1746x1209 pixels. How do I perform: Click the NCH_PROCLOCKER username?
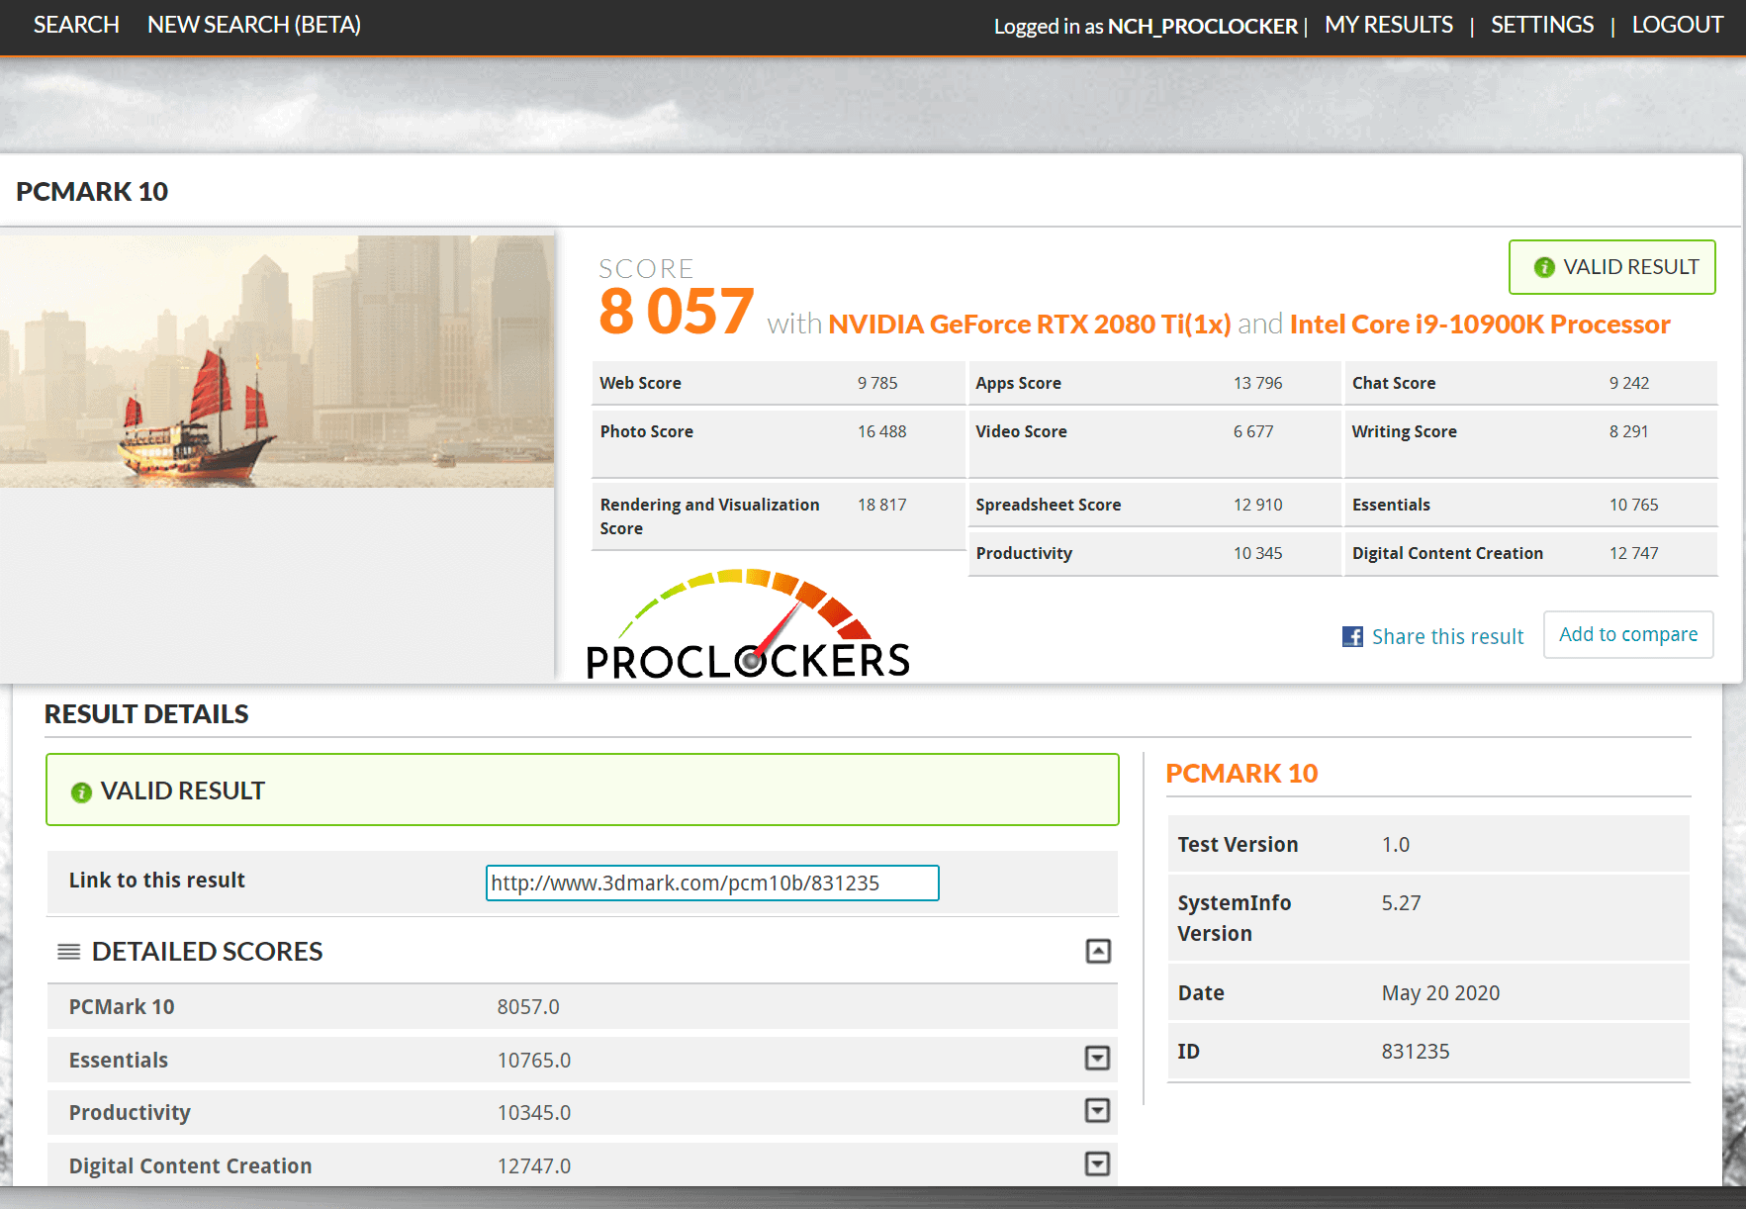click(1202, 27)
